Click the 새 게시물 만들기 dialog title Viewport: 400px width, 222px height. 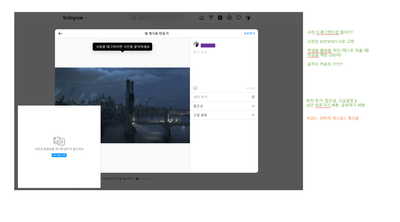click(157, 34)
